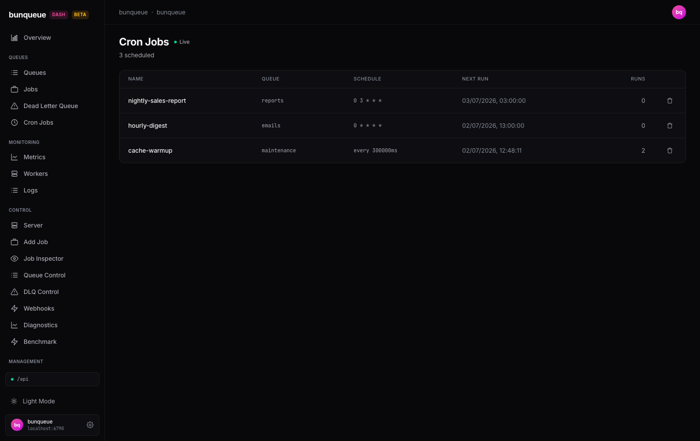Delete the cache-warmup cron job

pyautogui.click(x=669, y=150)
